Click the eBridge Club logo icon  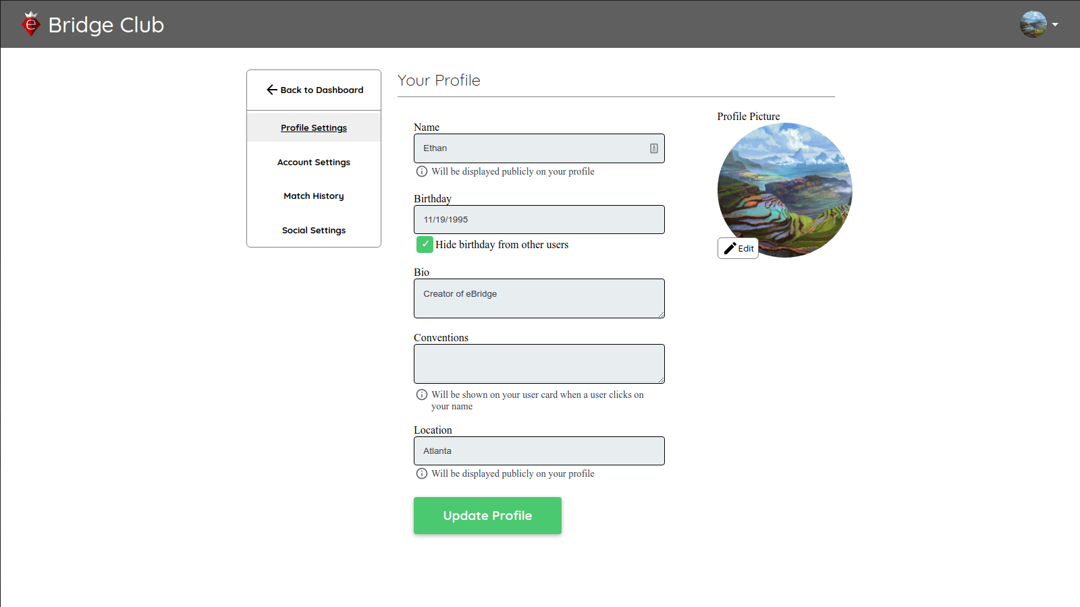point(31,24)
